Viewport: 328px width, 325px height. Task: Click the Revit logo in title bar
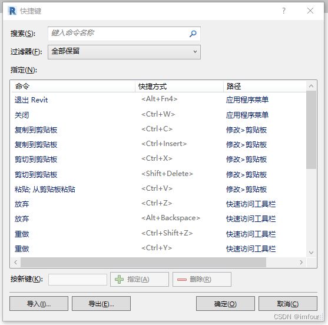coord(12,11)
